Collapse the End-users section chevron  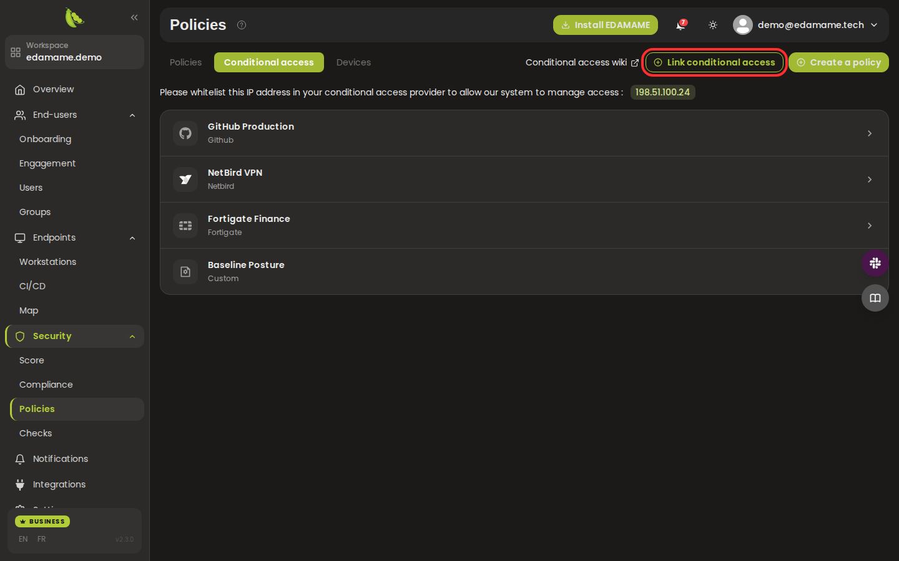tap(132, 115)
